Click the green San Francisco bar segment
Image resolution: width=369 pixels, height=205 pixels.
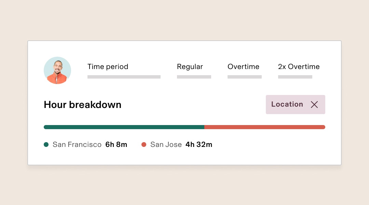124,127
